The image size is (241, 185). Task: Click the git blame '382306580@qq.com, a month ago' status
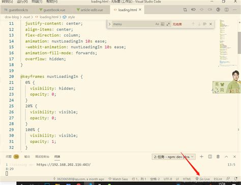[79, 179]
